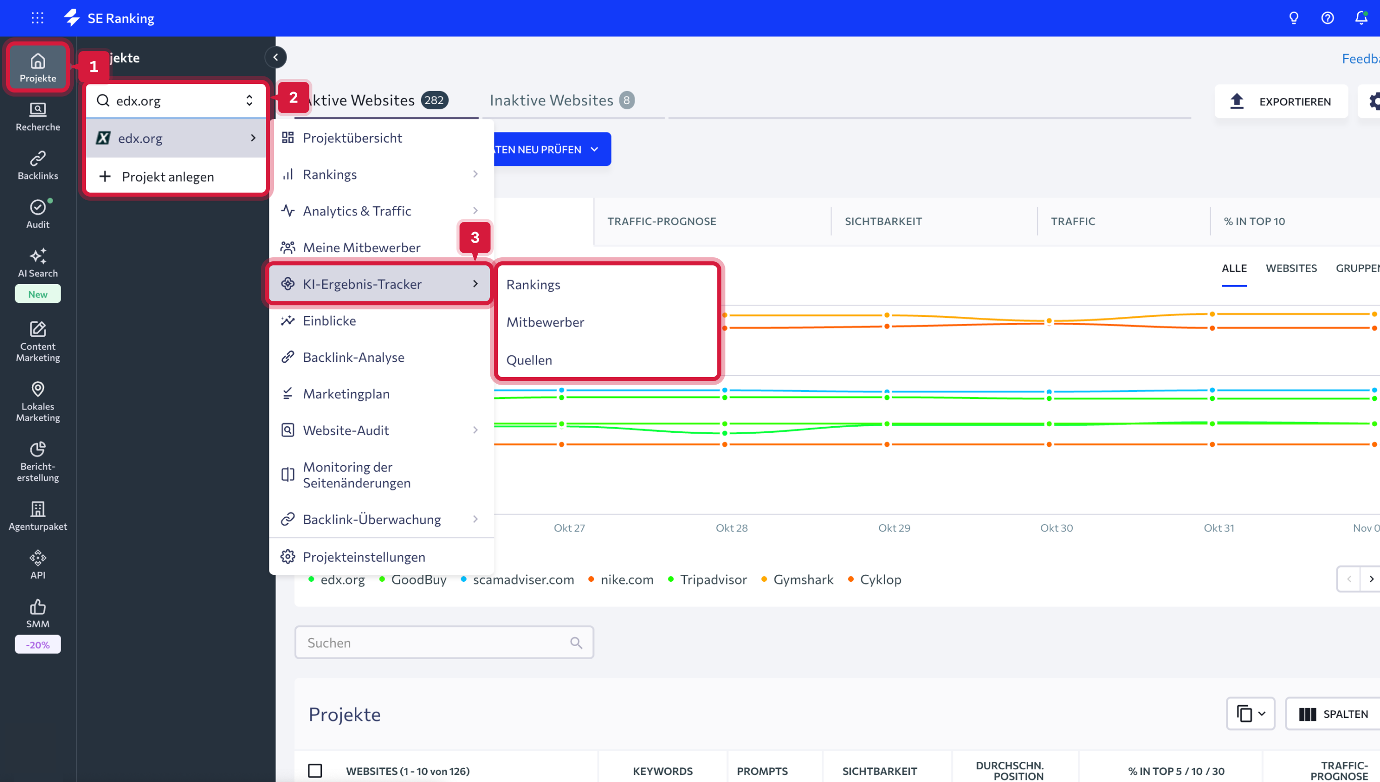Open the apps grid menu icon
1380x782 pixels.
(x=37, y=18)
